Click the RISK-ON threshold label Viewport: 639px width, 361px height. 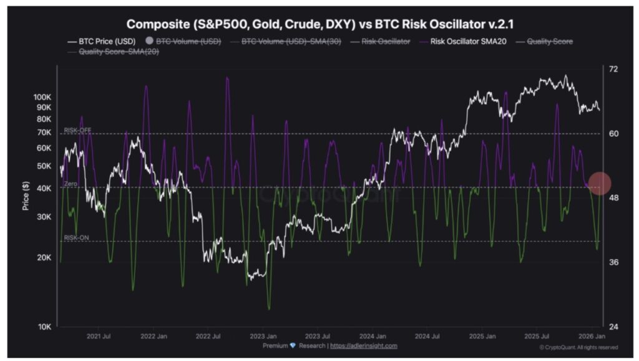pos(76,237)
